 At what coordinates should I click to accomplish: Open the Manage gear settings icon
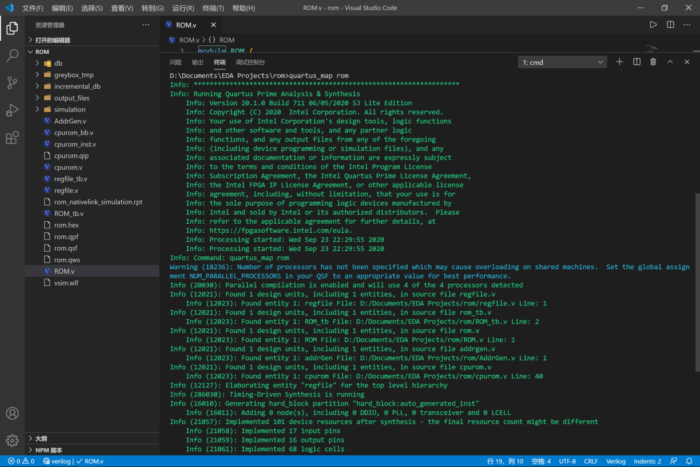(12, 440)
